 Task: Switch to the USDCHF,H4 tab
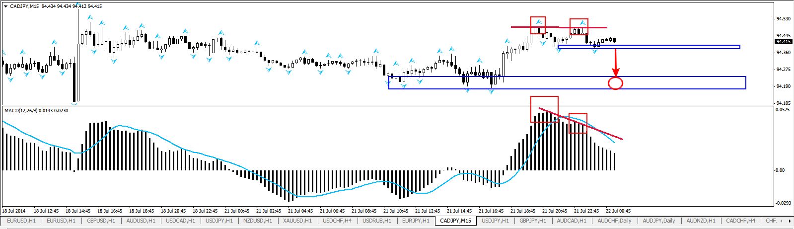(x=338, y=221)
